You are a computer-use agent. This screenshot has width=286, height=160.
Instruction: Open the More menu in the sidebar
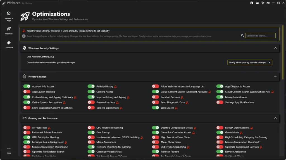point(9,150)
